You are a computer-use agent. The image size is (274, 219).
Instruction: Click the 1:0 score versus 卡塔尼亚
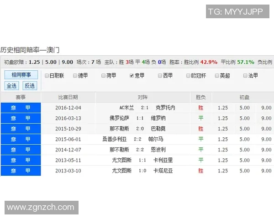point(142,171)
